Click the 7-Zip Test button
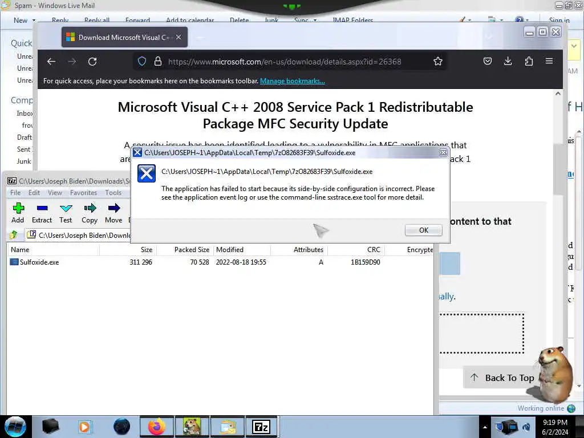584x438 pixels. (x=66, y=213)
